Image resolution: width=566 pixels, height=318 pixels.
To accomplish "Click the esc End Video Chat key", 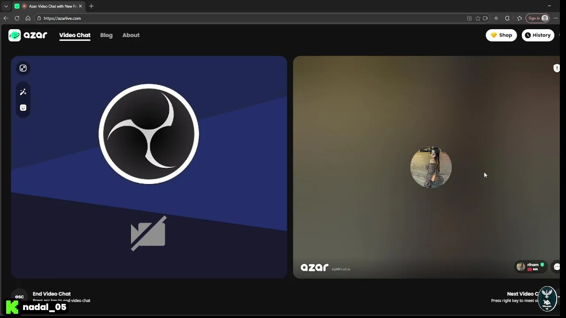I will 19,296.
